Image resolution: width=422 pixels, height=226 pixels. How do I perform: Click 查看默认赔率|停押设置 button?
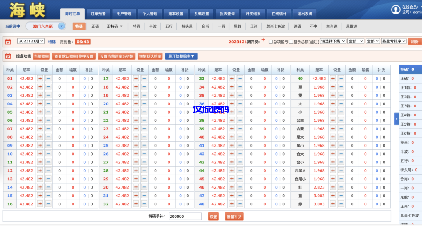pos(74,56)
